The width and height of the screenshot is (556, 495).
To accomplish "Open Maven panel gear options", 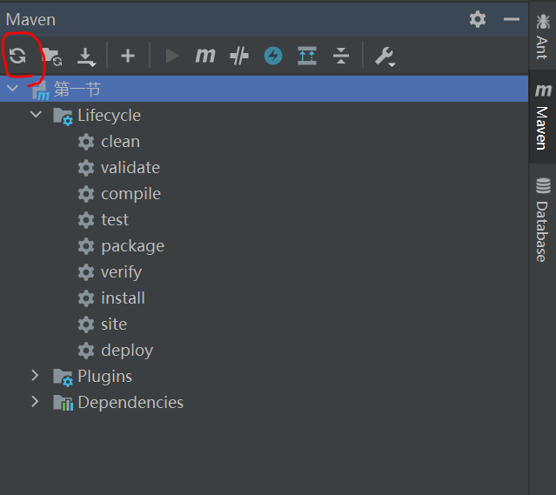I will click(x=478, y=19).
